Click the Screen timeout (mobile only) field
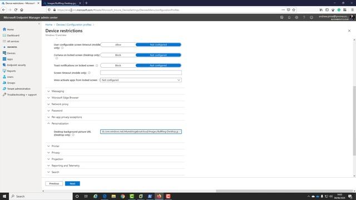 (x=141, y=73)
